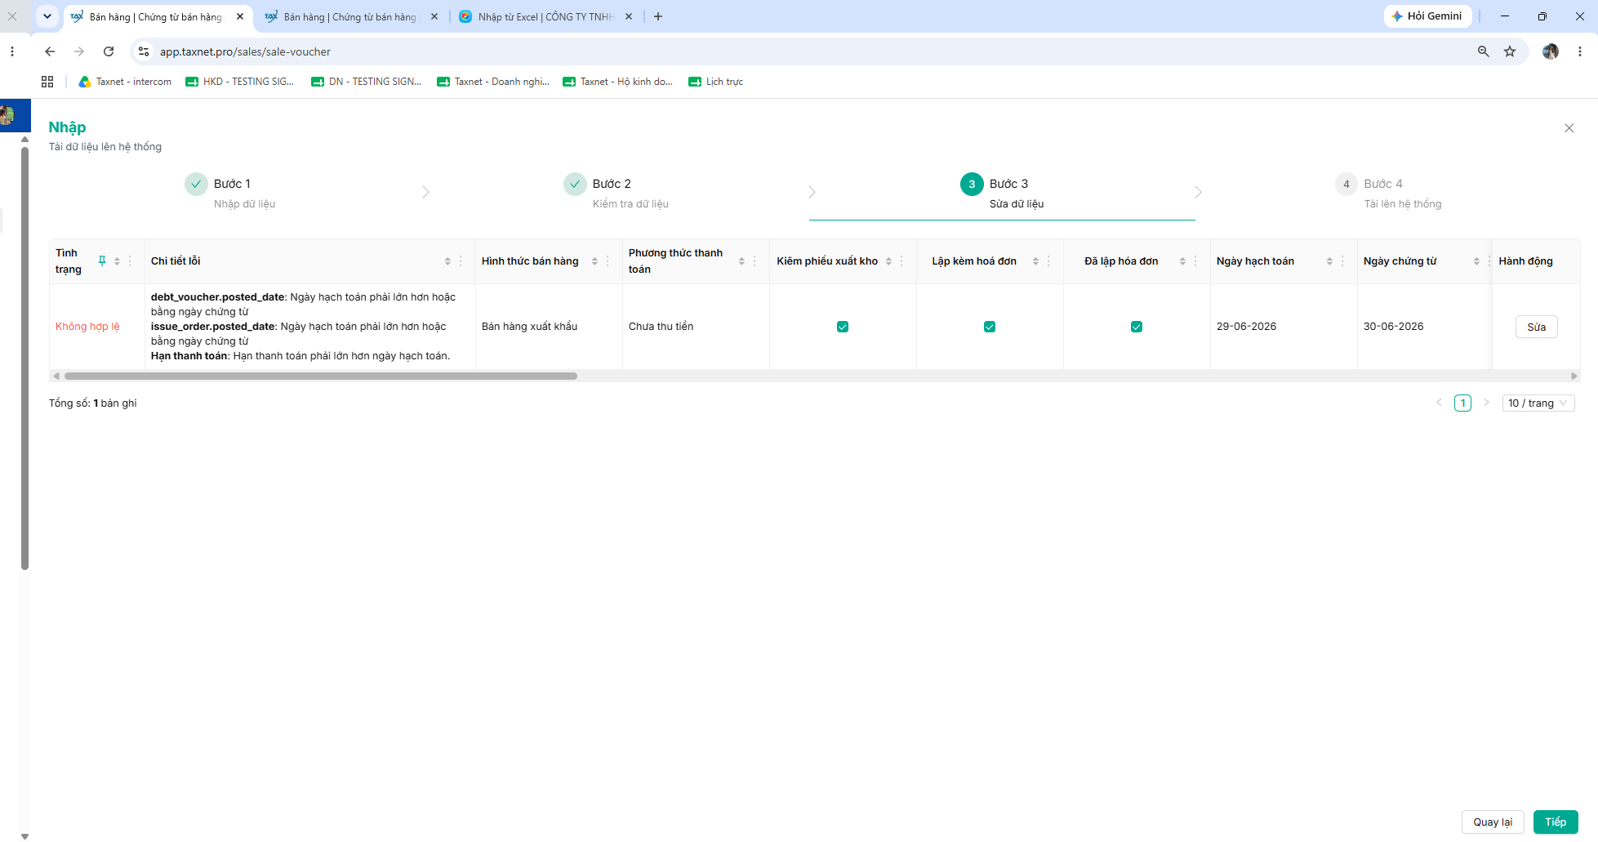The height and width of the screenshot is (842, 1598).
Task: Open the Hỏi Gemini assistant
Action: pos(1427,16)
